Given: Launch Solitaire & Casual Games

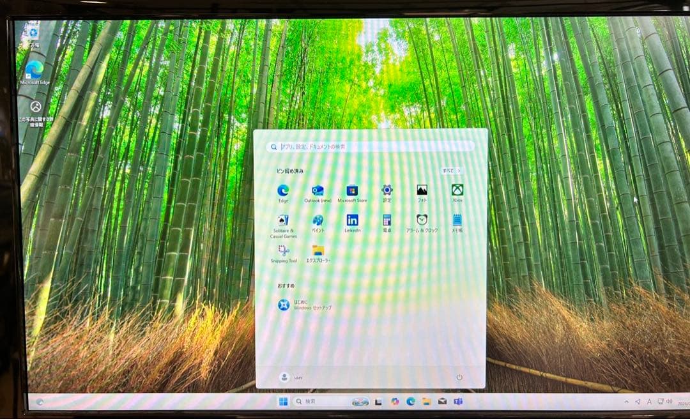Looking at the screenshot, I should coord(283,220).
